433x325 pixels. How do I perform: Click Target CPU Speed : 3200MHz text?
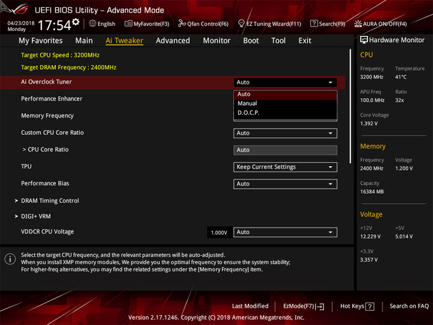coord(60,55)
